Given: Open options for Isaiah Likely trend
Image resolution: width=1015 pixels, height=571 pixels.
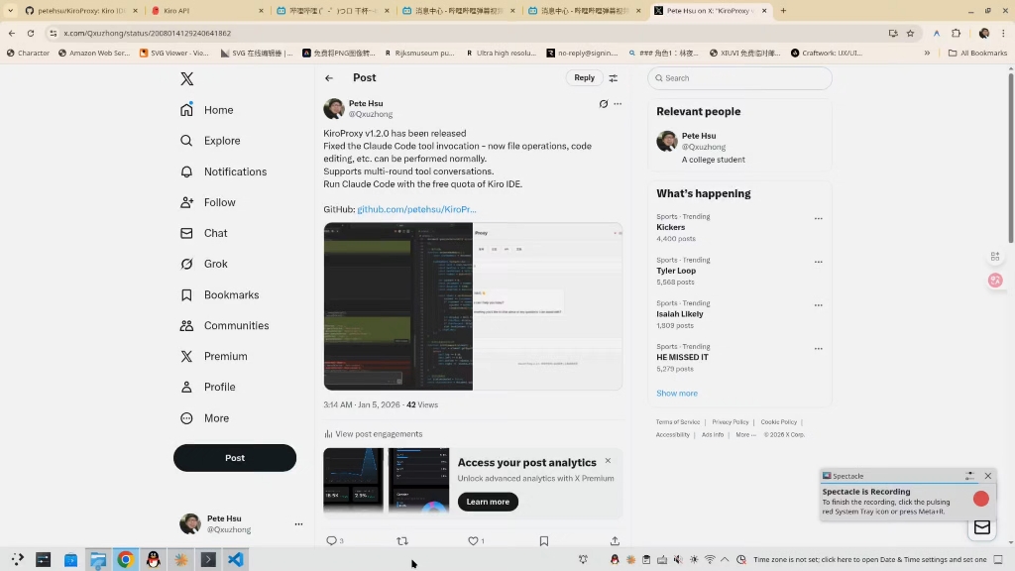Looking at the screenshot, I should click(818, 305).
